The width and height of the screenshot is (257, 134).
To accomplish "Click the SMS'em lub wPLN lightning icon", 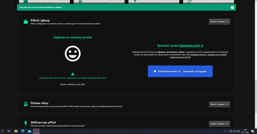I will pyautogui.click(x=26, y=123).
